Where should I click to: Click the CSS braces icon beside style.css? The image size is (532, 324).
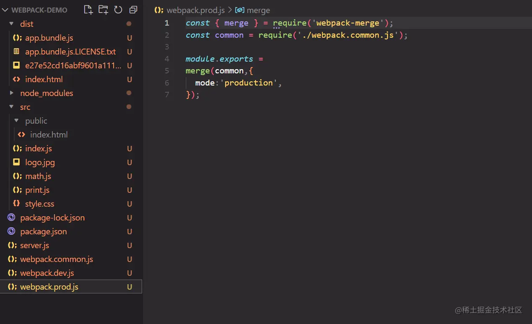[17, 204]
